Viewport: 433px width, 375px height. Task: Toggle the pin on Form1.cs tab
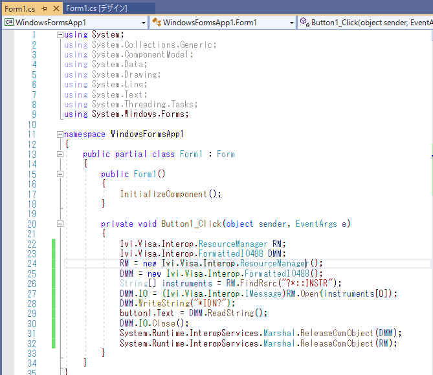(x=44, y=9)
